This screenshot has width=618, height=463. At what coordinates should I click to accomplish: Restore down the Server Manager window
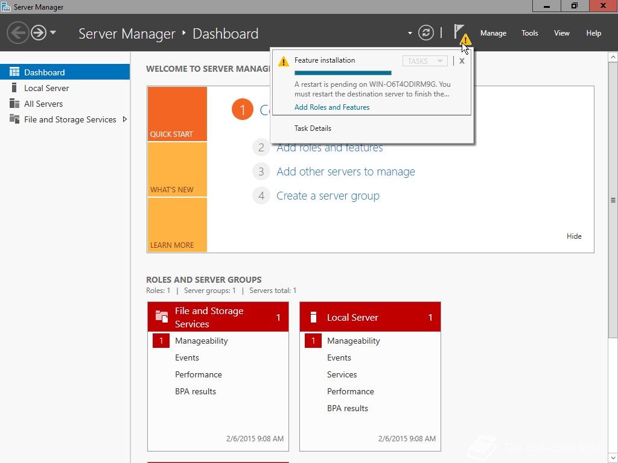click(575, 6)
